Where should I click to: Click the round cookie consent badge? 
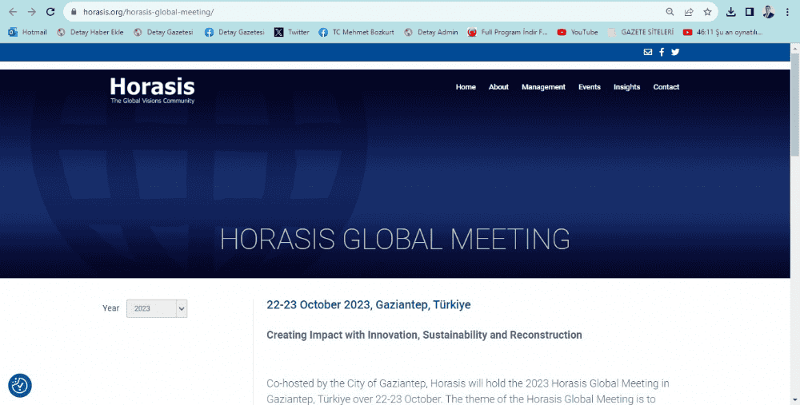coord(20,385)
